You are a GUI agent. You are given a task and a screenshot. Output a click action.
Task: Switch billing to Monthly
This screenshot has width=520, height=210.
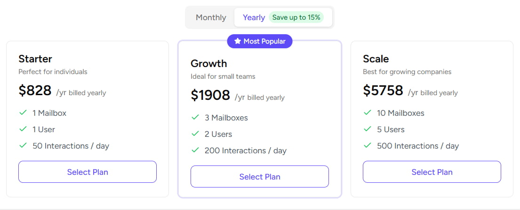[211, 17]
